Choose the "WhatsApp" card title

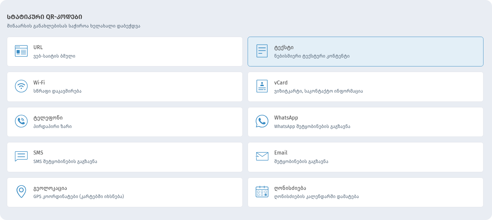(286, 118)
